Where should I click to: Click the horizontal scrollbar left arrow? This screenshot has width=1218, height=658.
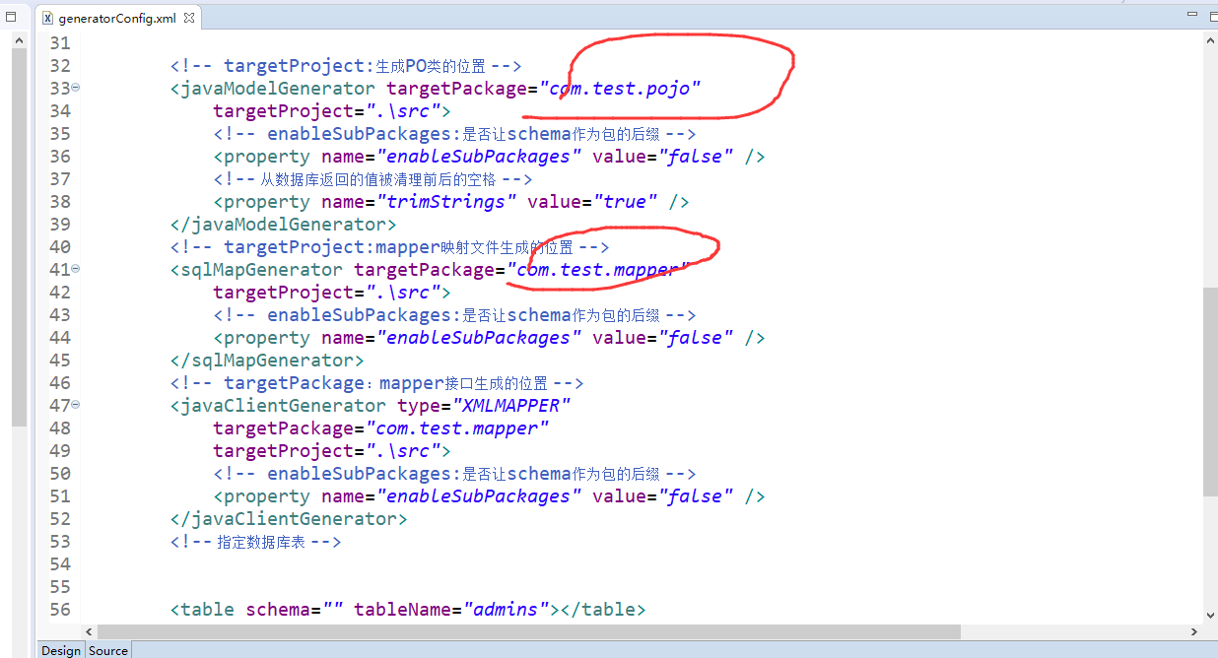[x=89, y=631]
